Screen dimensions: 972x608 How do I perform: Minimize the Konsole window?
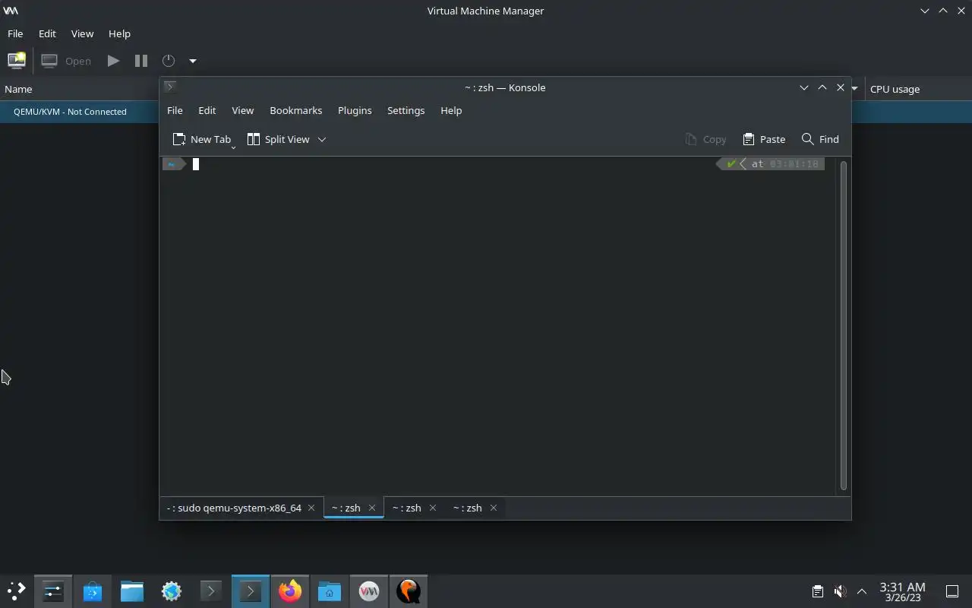pos(803,87)
